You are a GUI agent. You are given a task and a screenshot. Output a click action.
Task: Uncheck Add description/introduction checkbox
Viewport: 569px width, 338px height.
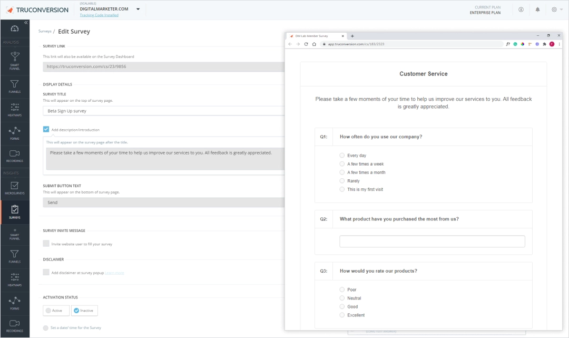click(x=46, y=129)
